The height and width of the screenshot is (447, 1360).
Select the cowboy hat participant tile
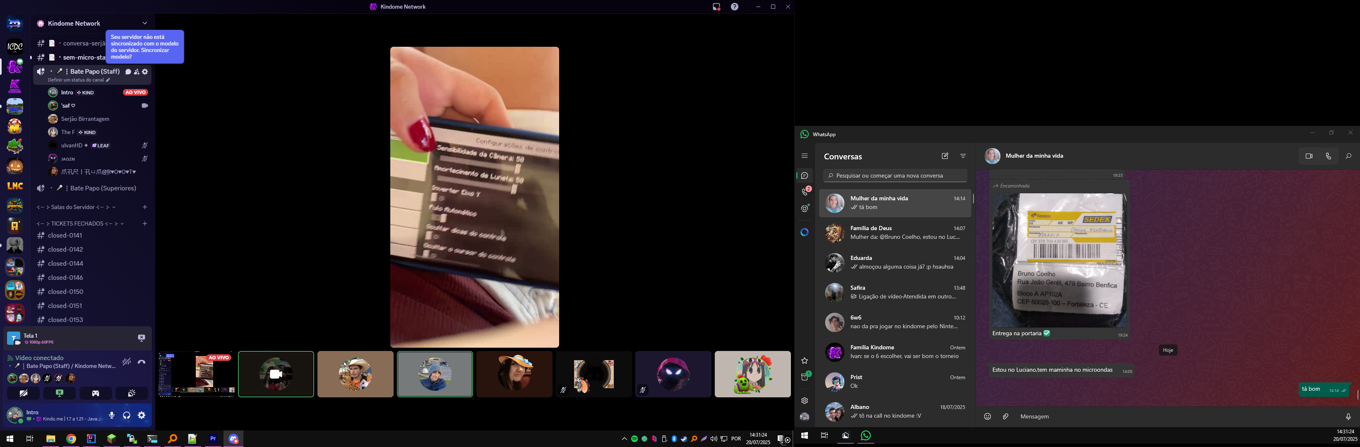[x=355, y=374]
